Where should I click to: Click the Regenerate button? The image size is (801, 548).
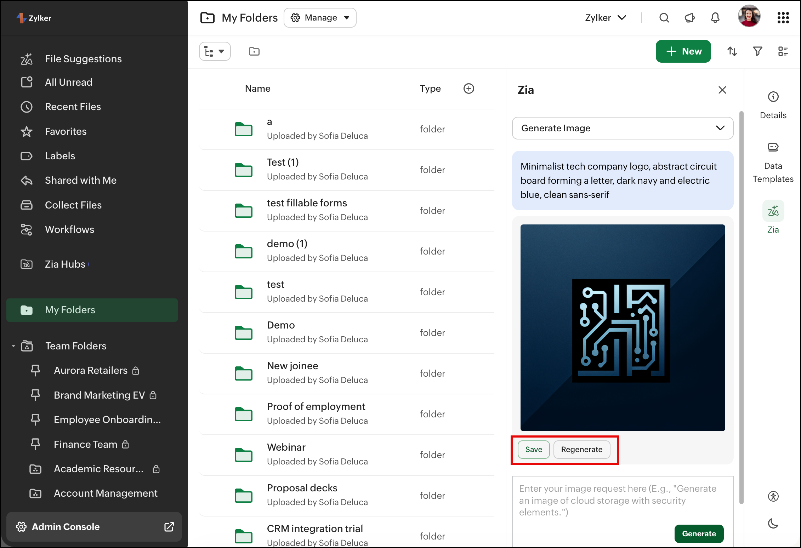pos(581,449)
